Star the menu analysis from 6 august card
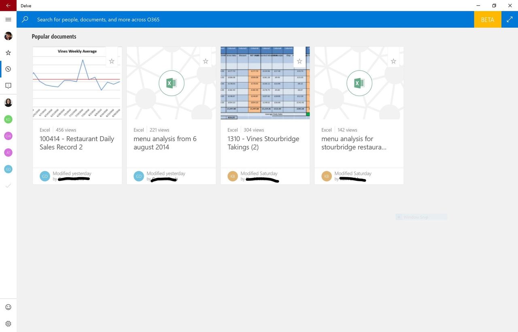518x332 pixels. click(206, 61)
